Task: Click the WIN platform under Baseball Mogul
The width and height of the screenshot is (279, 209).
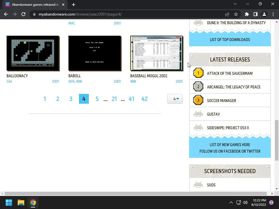Action: [x=133, y=81]
